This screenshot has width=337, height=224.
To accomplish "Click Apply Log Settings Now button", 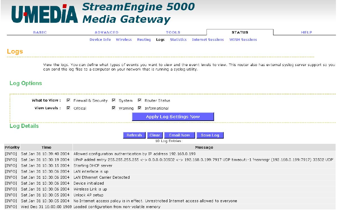I will (x=173, y=116).
